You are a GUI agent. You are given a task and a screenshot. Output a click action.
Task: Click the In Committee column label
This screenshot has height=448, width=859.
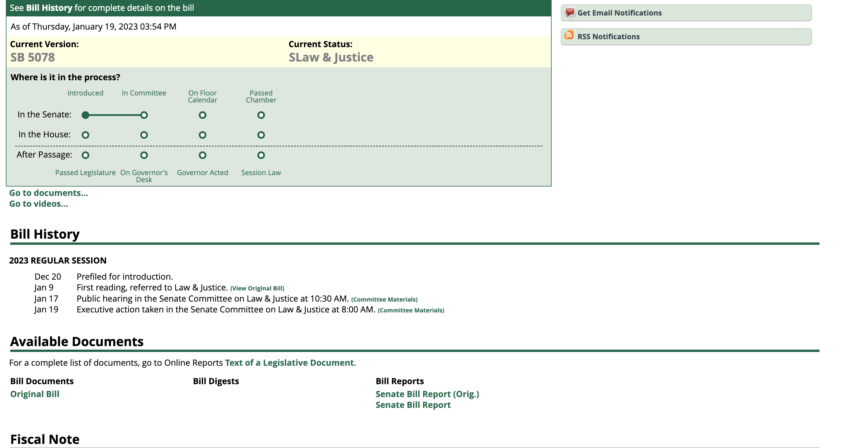pyautogui.click(x=144, y=93)
